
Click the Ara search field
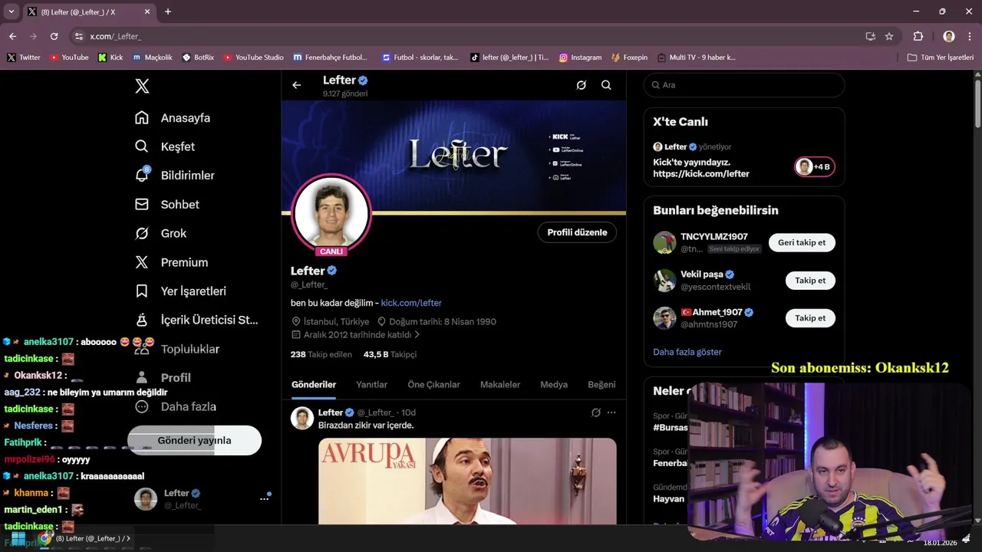[x=744, y=85]
